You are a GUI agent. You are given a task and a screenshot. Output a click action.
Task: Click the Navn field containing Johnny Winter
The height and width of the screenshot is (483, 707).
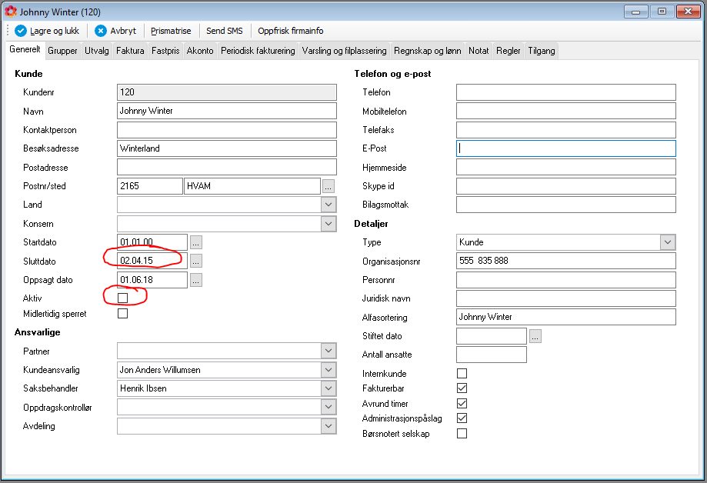click(227, 111)
